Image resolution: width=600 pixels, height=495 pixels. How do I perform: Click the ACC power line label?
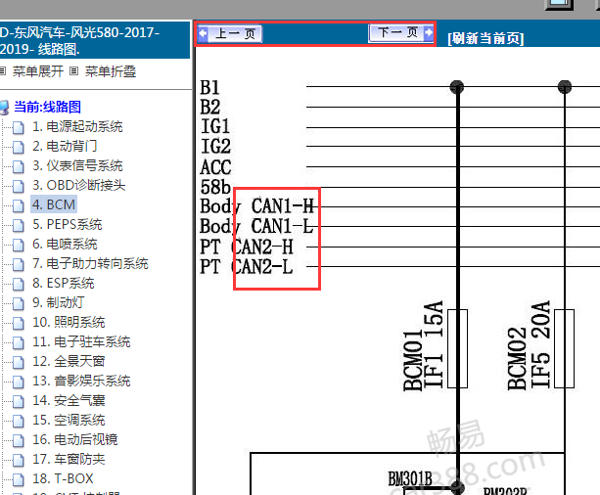point(215,167)
